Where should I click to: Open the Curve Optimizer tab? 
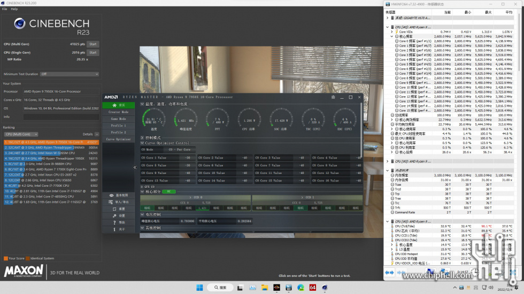(119, 139)
